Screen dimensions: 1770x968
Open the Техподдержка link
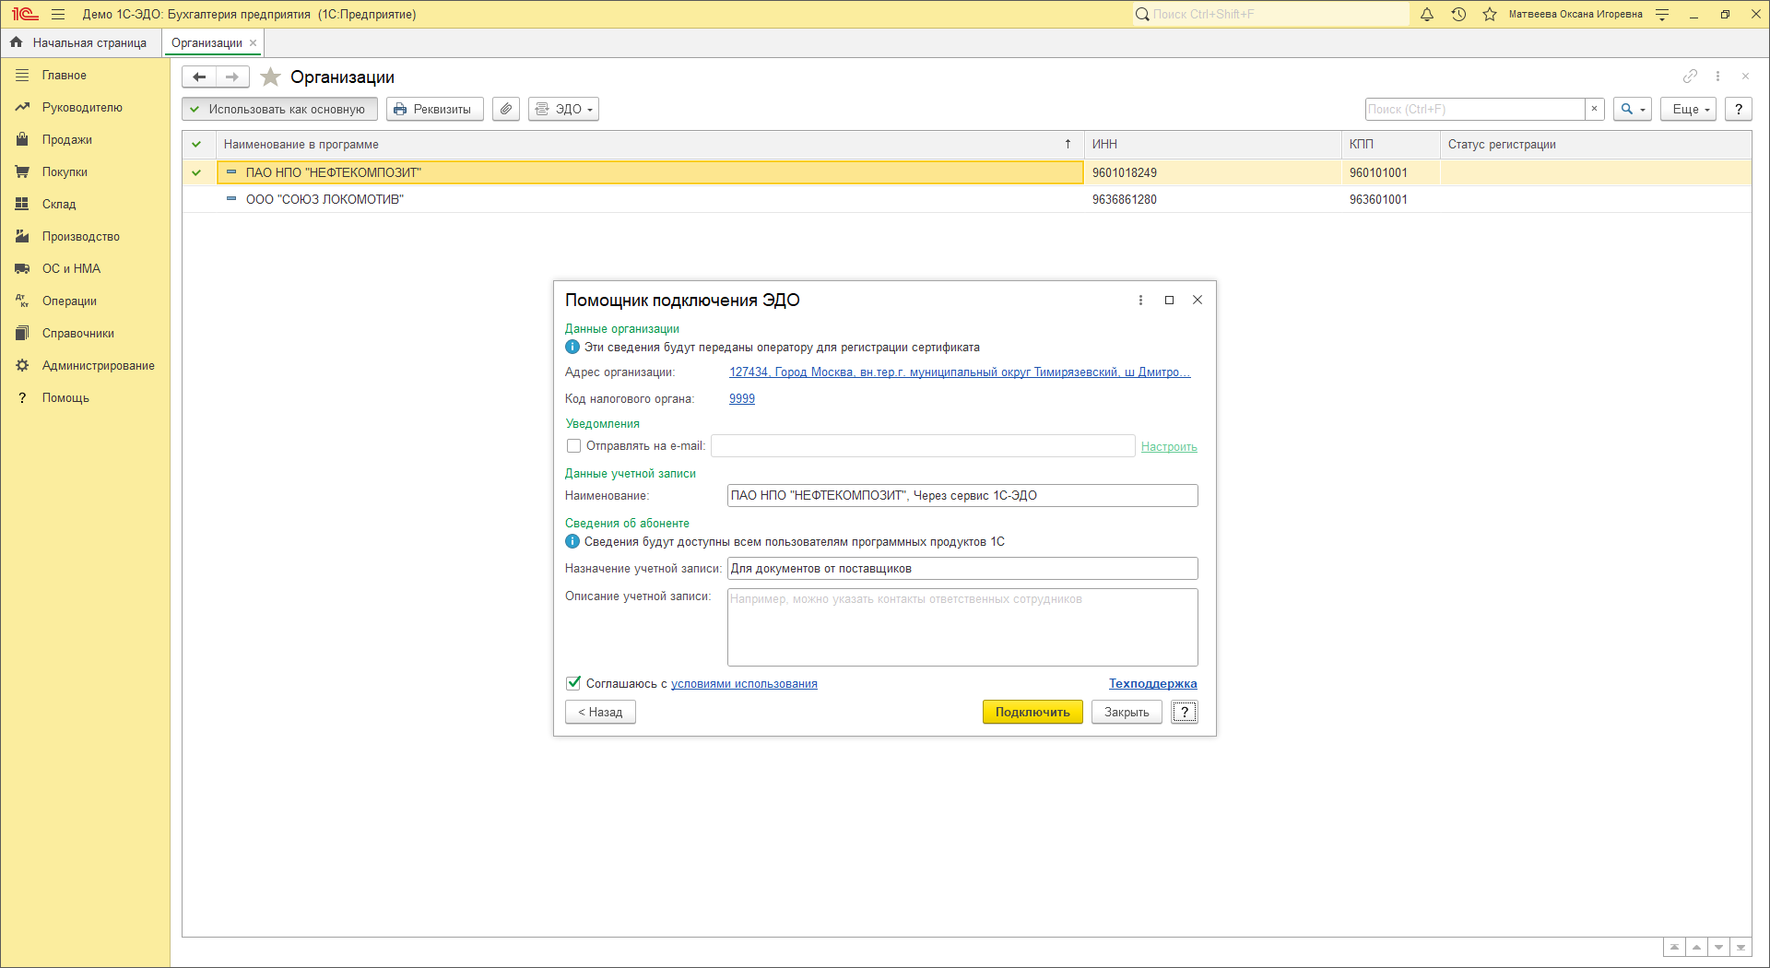1152,683
